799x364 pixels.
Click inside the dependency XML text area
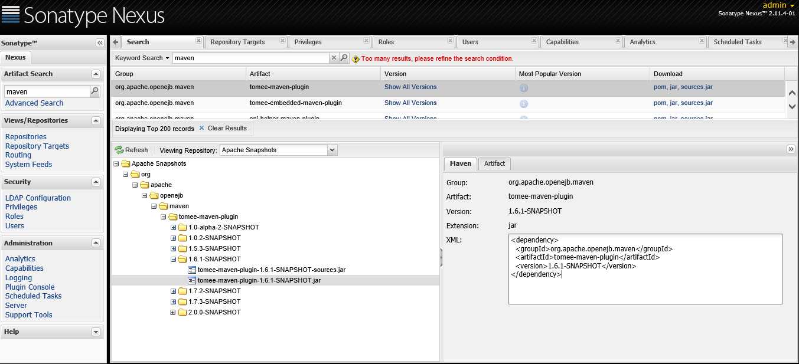tap(645, 269)
